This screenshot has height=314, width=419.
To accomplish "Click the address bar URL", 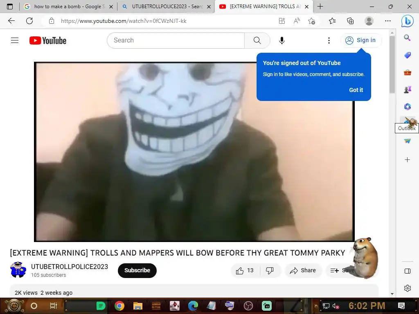I will [124, 21].
